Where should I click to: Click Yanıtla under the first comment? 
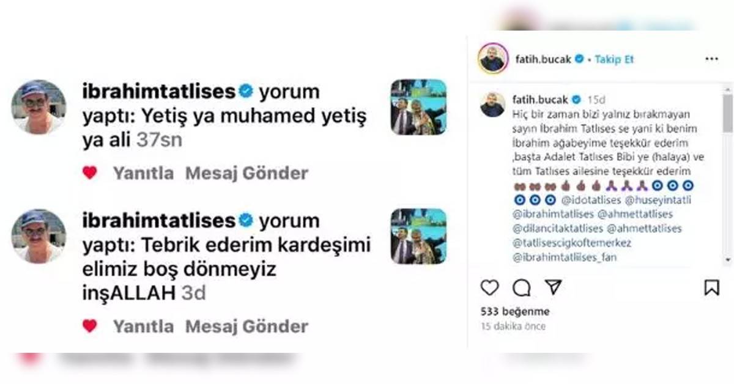(143, 173)
